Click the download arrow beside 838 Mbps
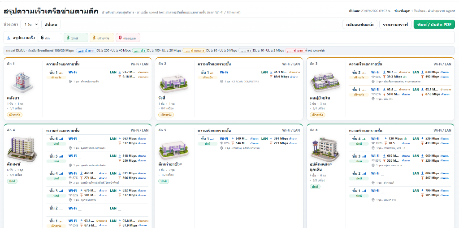Screen dimensions: 459x228 click(x=422, y=72)
